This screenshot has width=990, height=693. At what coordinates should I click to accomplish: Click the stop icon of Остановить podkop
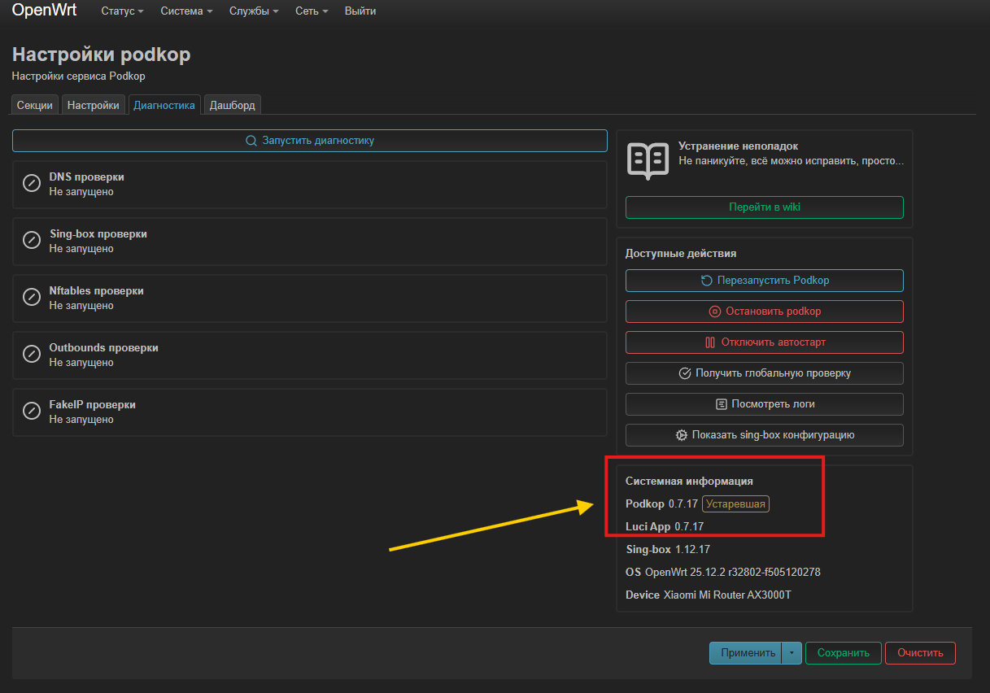[x=714, y=312]
